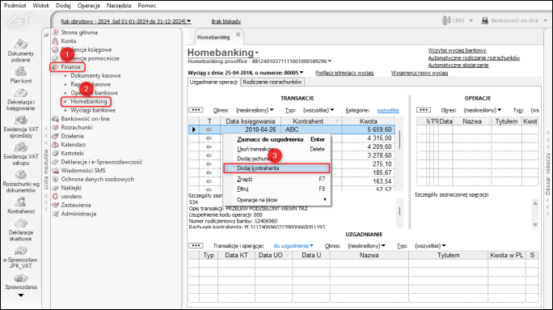Open Deklaracje skarbowe icon

pos(20,223)
